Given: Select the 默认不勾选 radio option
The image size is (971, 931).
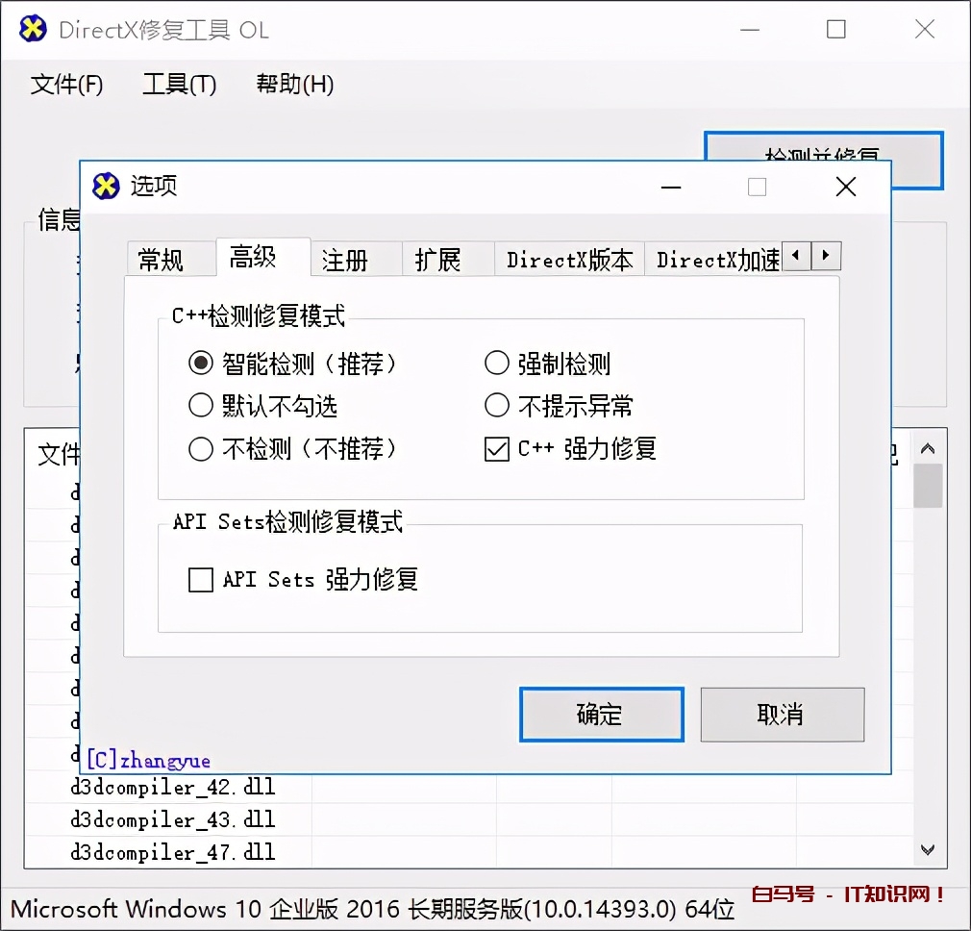Looking at the screenshot, I should click(199, 406).
